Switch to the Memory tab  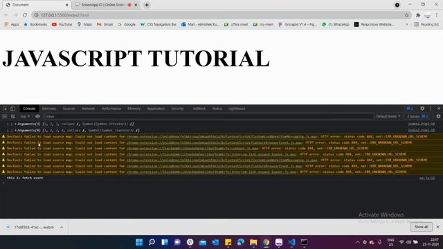point(134,109)
